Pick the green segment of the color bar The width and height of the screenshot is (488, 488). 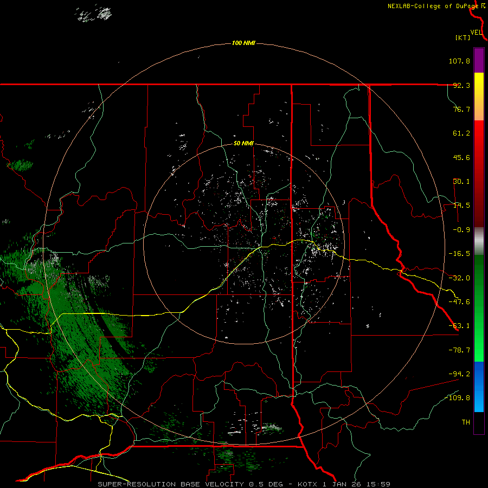[x=479, y=308]
